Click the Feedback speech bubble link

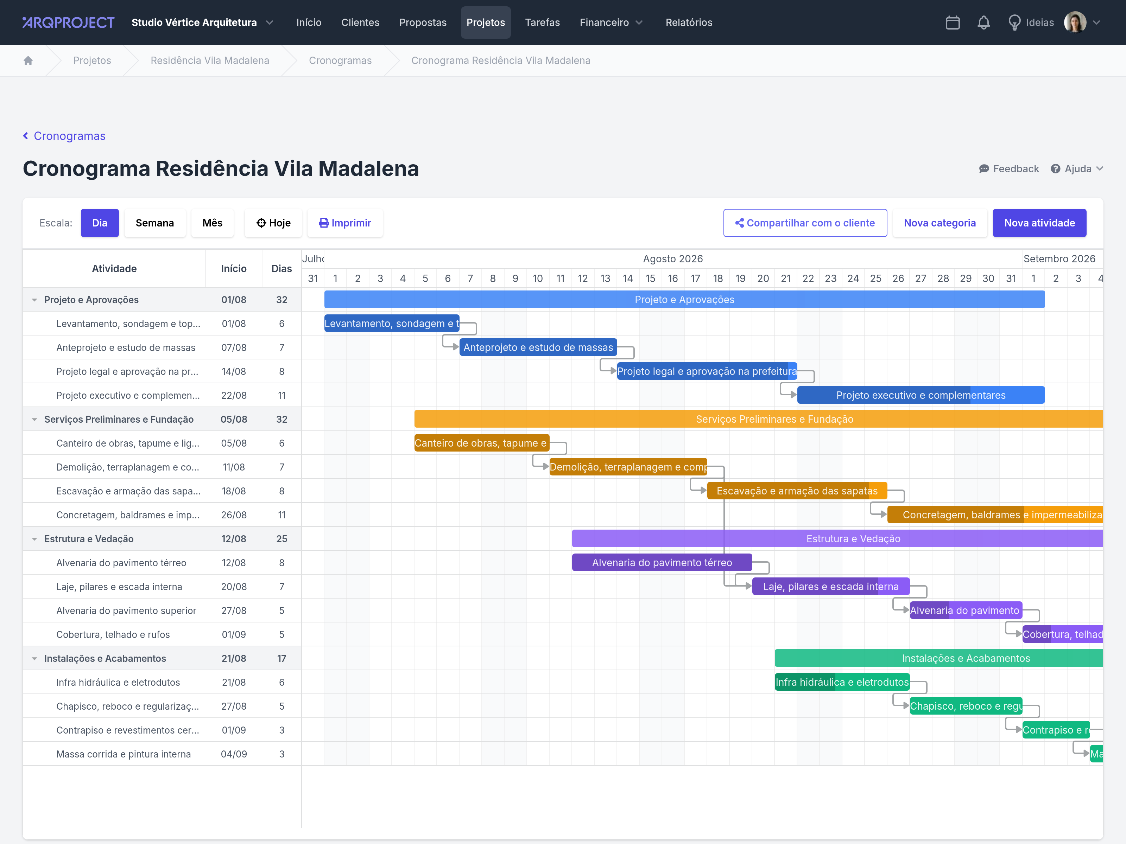[x=1008, y=169]
